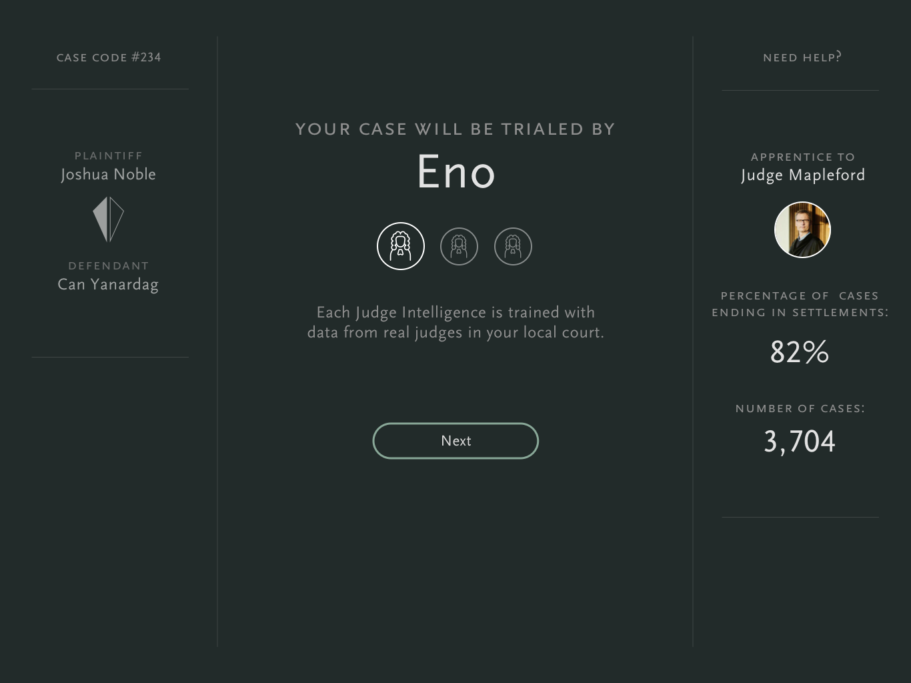
Task: Click the Judge Mapleford name text
Action: click(x=803, y=175)
